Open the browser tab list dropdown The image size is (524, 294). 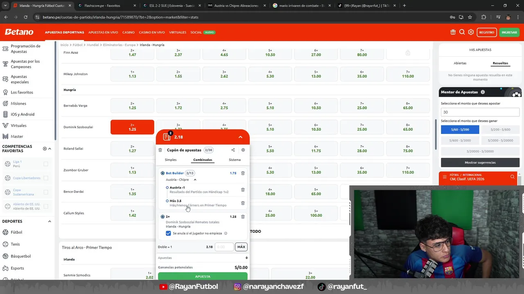(5, 6)
